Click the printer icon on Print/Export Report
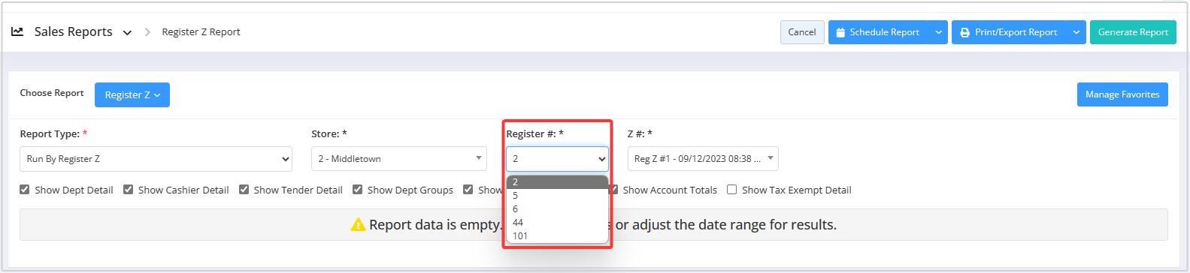Image resolution: width=1190 pixels, height=273 pixels. (964, 32)
